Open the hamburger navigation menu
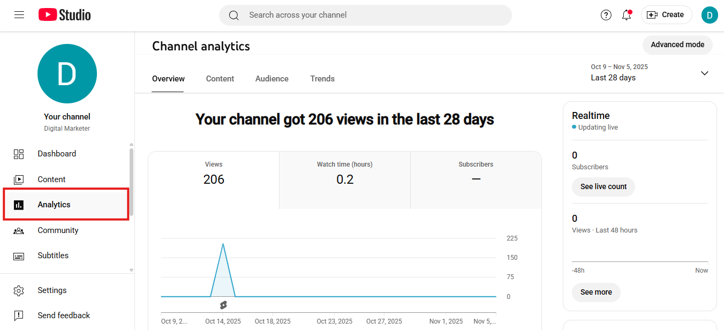This screenshot has width=724, height=330. tap(19, 15)
